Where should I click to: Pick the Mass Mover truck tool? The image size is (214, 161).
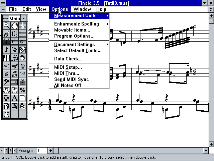point(14,90)
